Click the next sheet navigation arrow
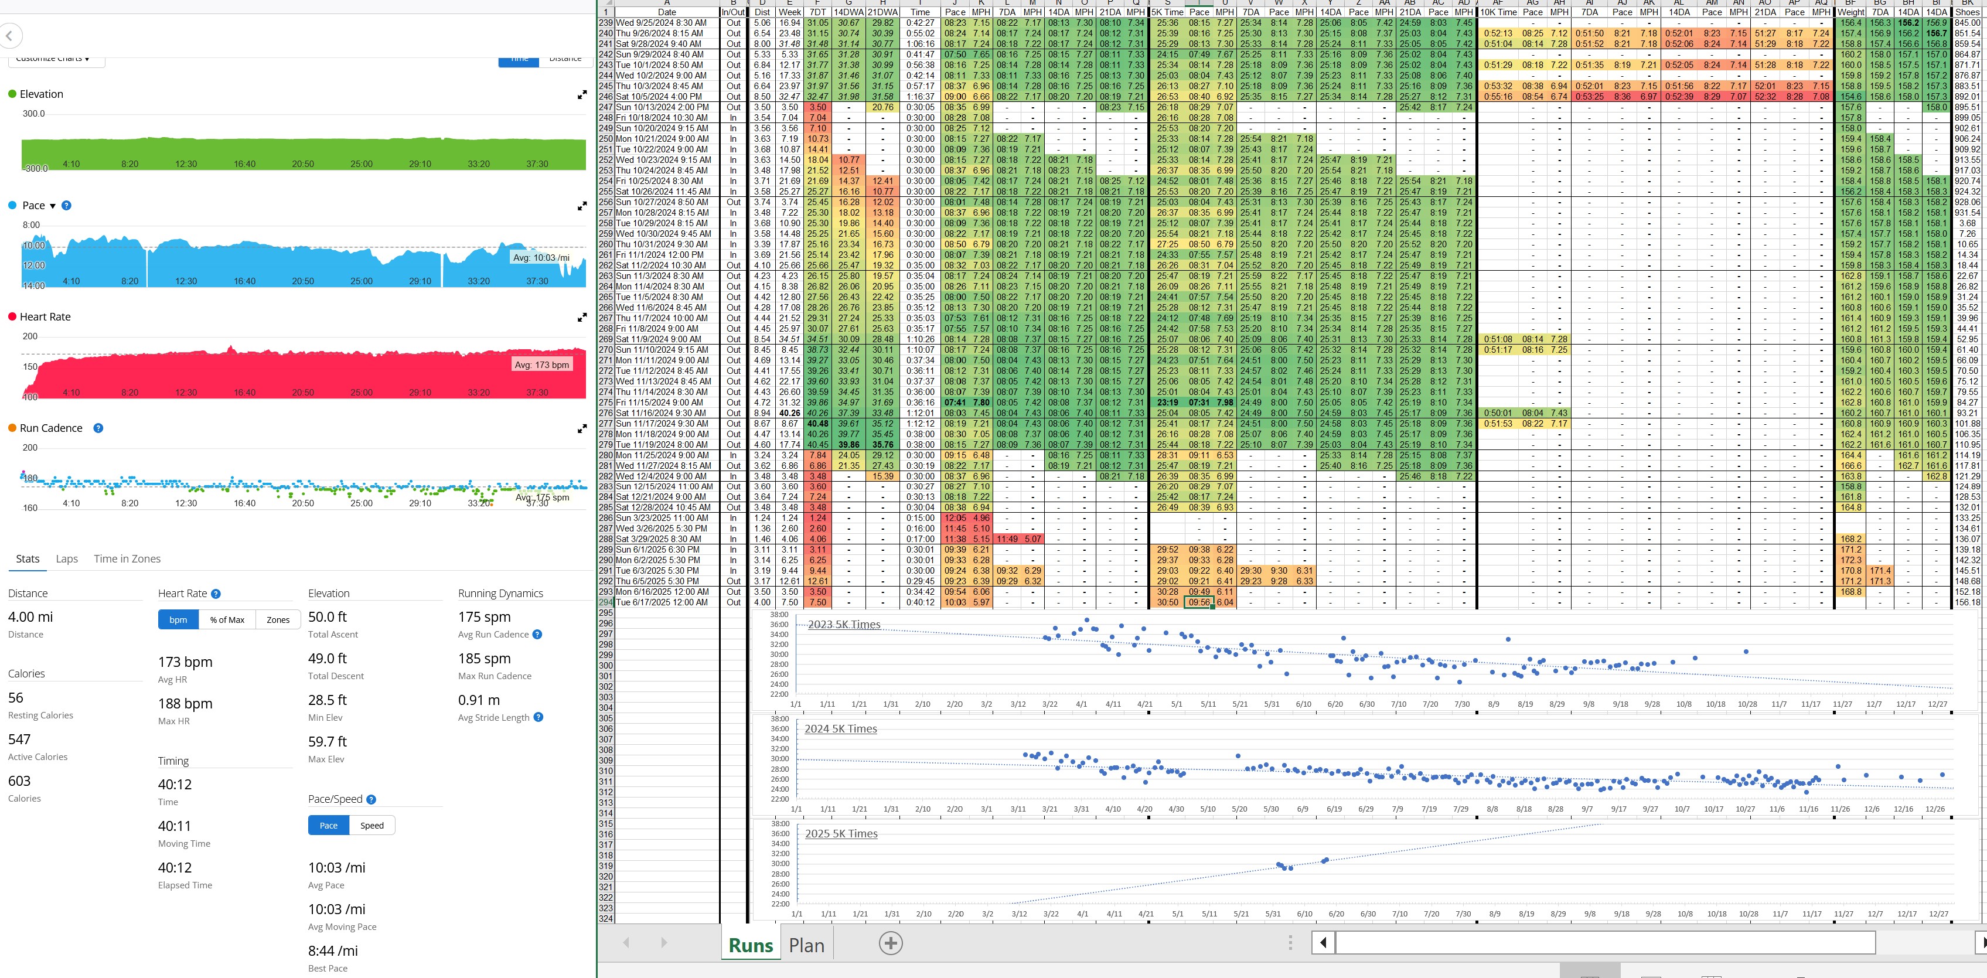 pos(663,942)
